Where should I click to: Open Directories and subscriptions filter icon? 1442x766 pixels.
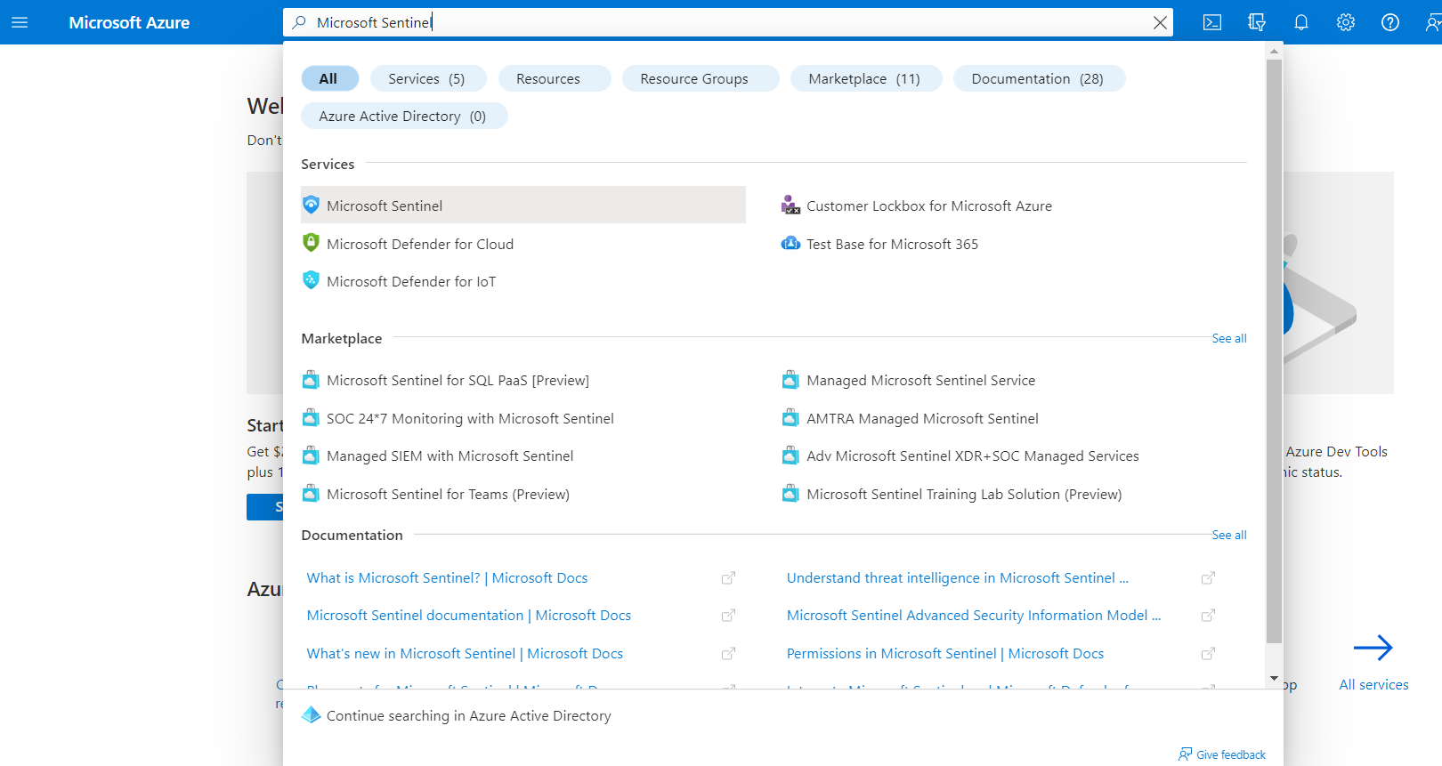point(1256,22)
